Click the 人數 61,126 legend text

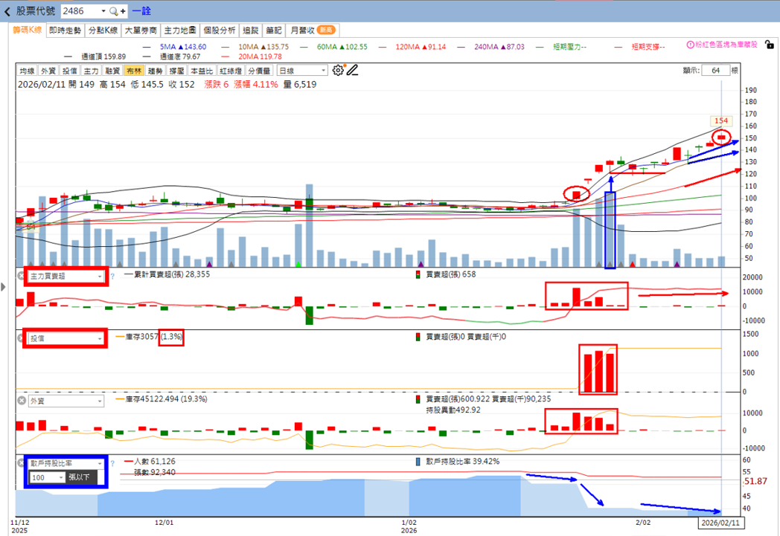coord(154,462)
